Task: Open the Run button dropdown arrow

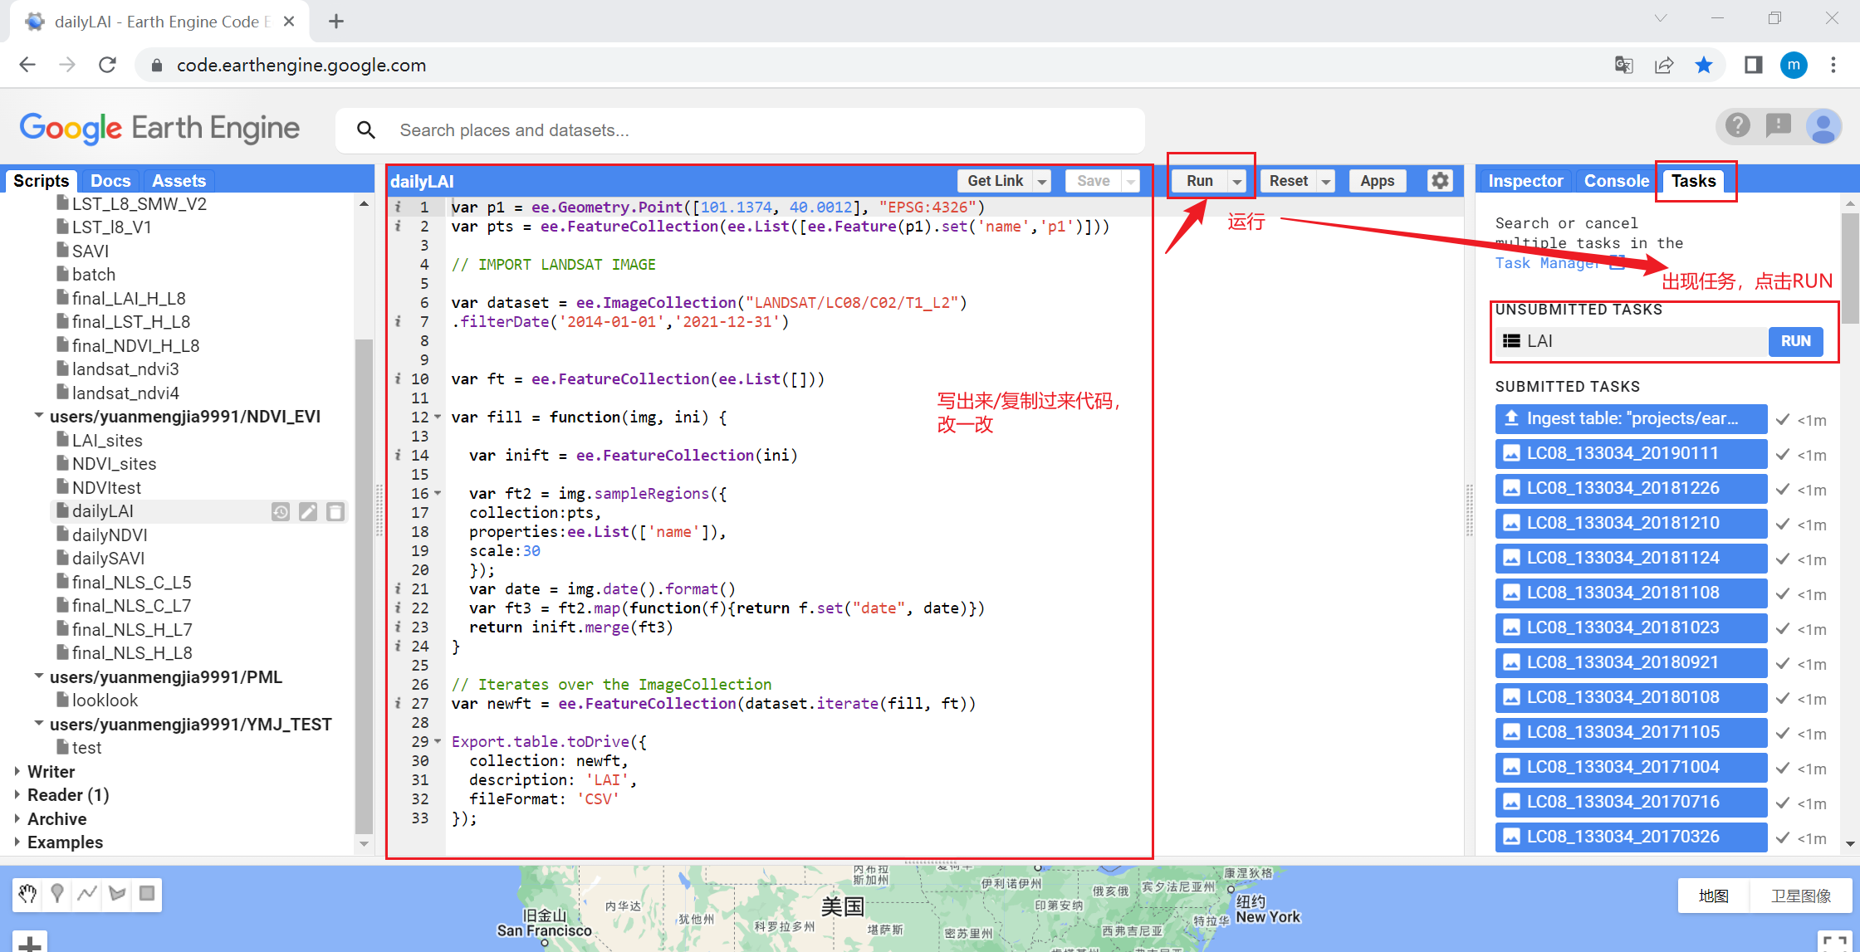Action: [1237, 181]
